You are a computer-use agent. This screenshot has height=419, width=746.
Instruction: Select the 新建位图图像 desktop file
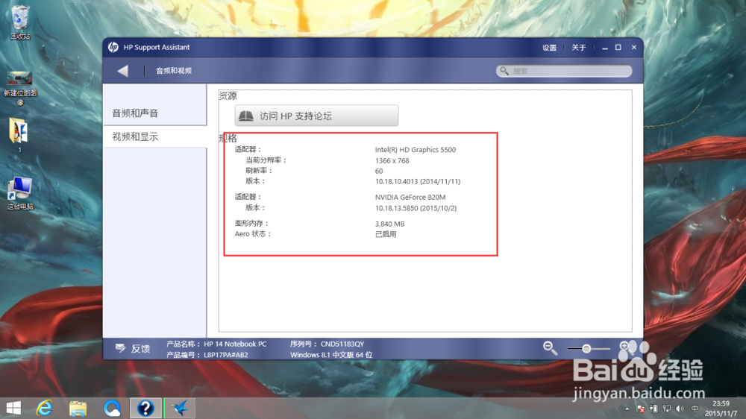(x=20, y=89)
